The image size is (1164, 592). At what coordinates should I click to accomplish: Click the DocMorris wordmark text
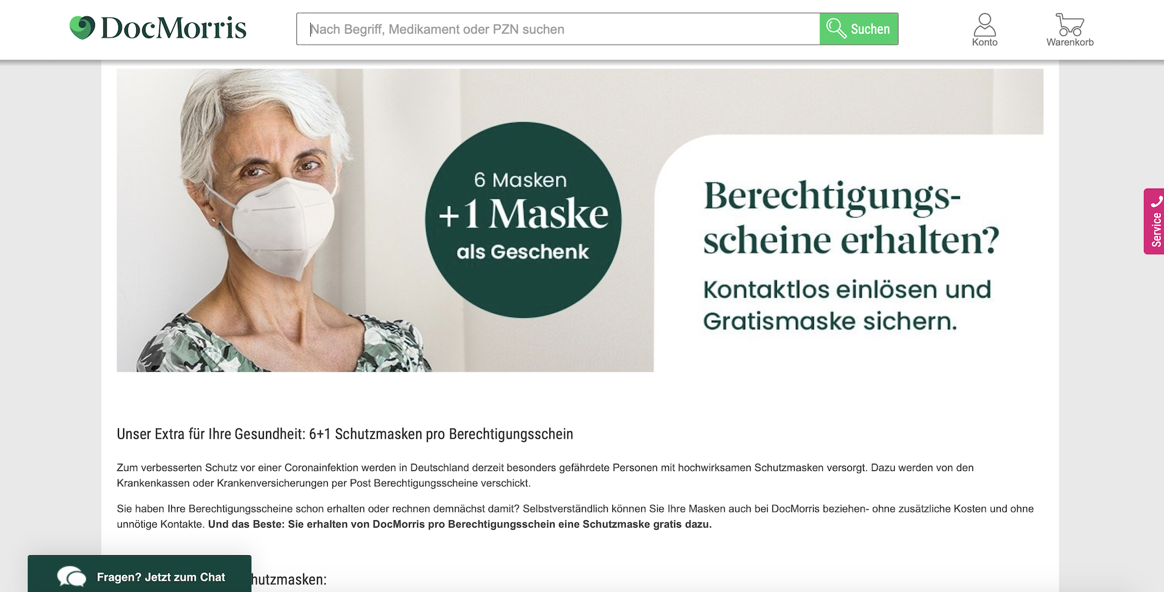pos(173,28)
